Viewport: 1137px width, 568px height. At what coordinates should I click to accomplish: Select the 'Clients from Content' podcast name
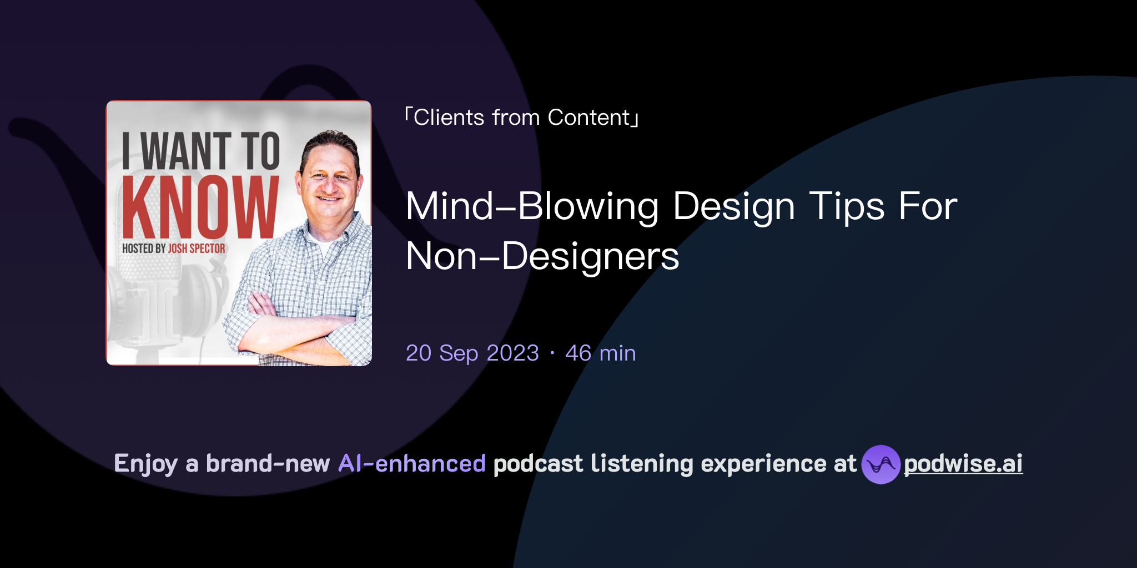(x=521, y=117)
